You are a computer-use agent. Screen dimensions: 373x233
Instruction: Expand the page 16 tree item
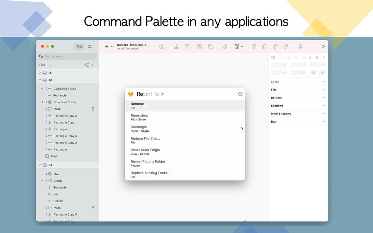point(40,72)
